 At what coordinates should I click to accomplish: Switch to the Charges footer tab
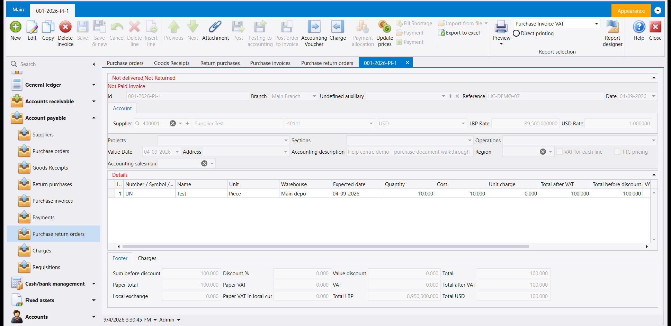[x=147, y=258]
